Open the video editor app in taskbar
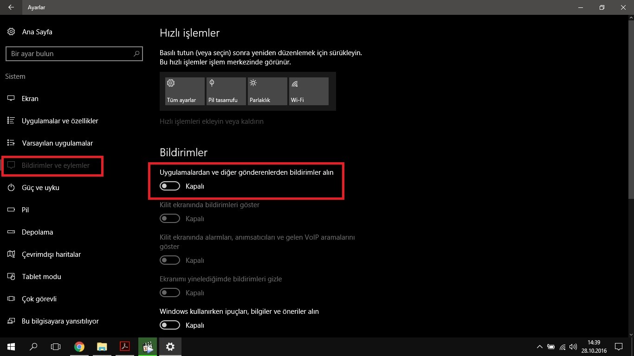The image size is (634, 356). click(x=148, y=347)
